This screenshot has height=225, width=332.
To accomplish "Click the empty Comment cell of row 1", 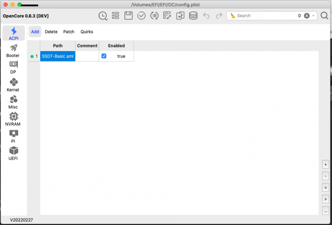I will click(87, 56).
